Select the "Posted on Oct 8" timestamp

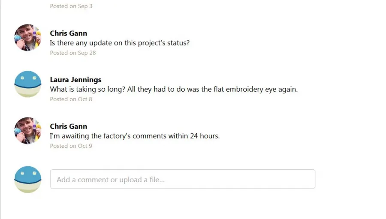click(71, 99)
